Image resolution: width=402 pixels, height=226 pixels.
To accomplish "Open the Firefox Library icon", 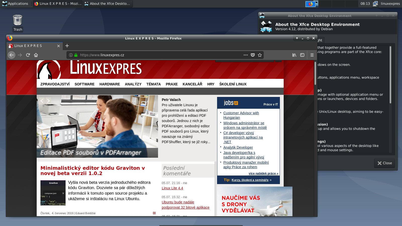I will pyautogui.click(x=294, y=55).
